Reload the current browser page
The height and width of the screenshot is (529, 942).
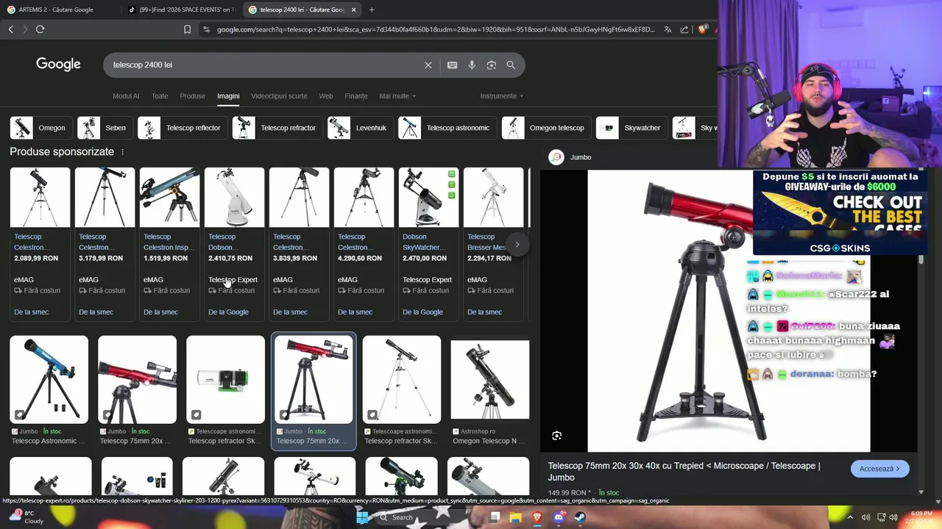pyautogui.click(x=40, y=29)
